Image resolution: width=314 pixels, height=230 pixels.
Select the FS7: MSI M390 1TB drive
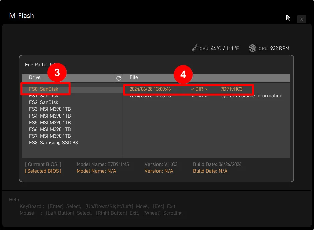[x=50, y=136]
